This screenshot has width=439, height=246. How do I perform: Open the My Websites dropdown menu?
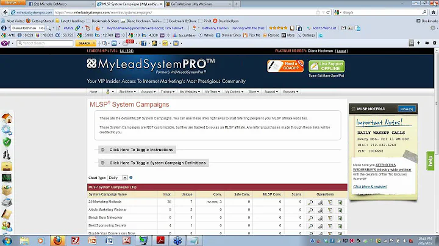click(x=190, y=92)
